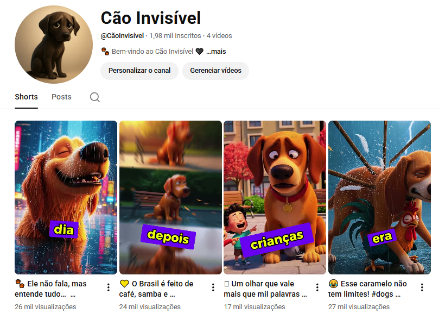
Task: Open three-dot menu for "Esse caramelo" short
Action: (422, 287)
